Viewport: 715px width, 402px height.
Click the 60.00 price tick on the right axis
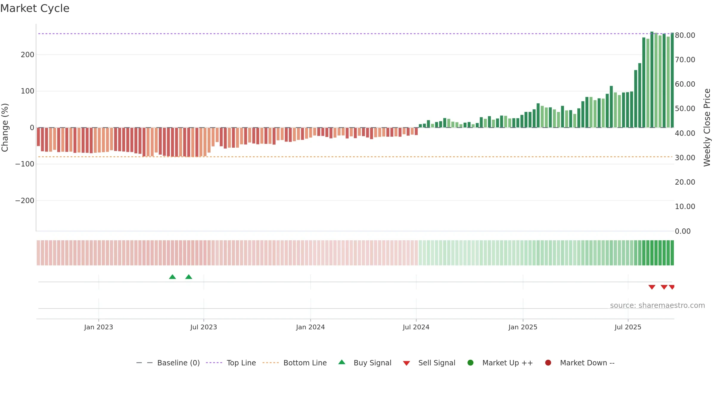point(685,84)
